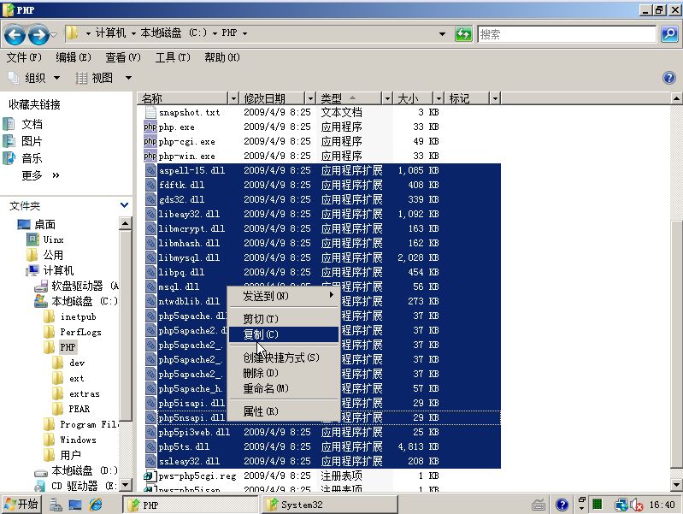Choose Cut from context menu
The image size is (683, 514).
(x=284, y=319)
